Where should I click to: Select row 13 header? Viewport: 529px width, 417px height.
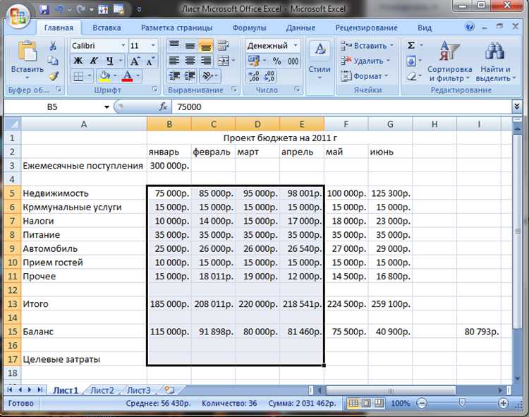coord(12,303)
